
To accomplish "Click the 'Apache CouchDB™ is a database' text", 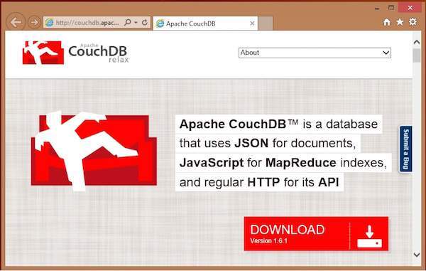I will [x=278, y=124].
